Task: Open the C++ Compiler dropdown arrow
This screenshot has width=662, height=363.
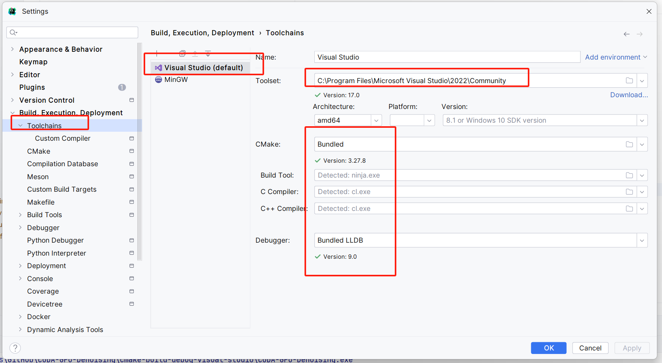Action: 642,209
